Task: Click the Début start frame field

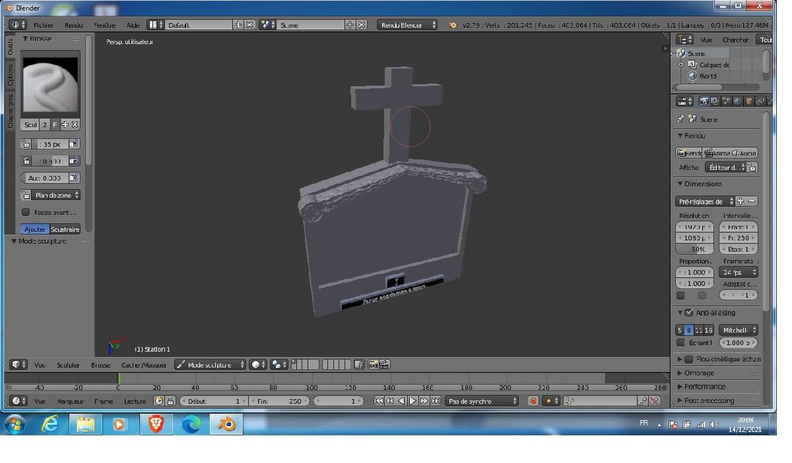Action: click(213, 400)
